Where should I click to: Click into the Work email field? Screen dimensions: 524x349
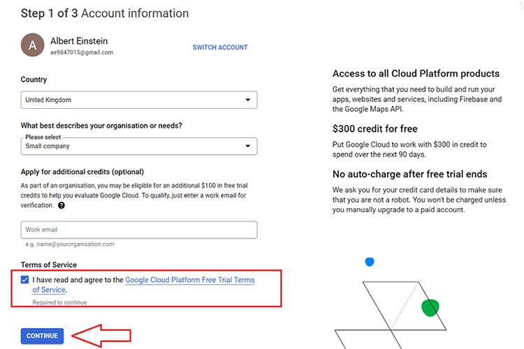(x=139, y=230)
